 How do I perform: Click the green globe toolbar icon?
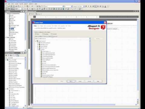(x=63, y=9)
